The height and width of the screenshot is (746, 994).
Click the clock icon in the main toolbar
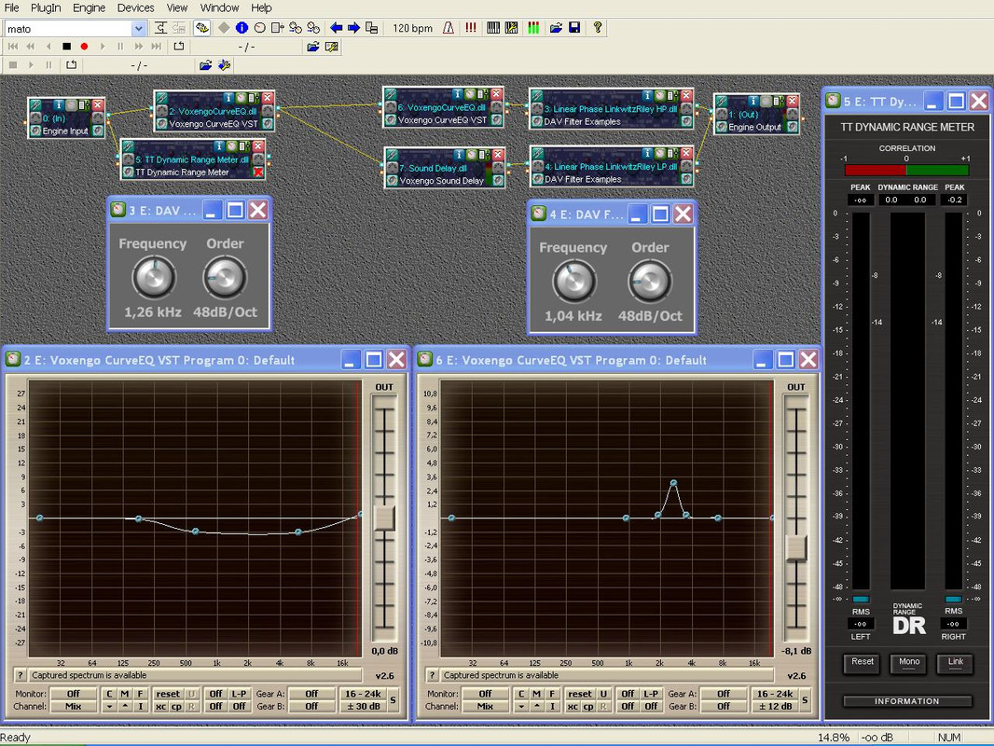(x=260, y=28)
